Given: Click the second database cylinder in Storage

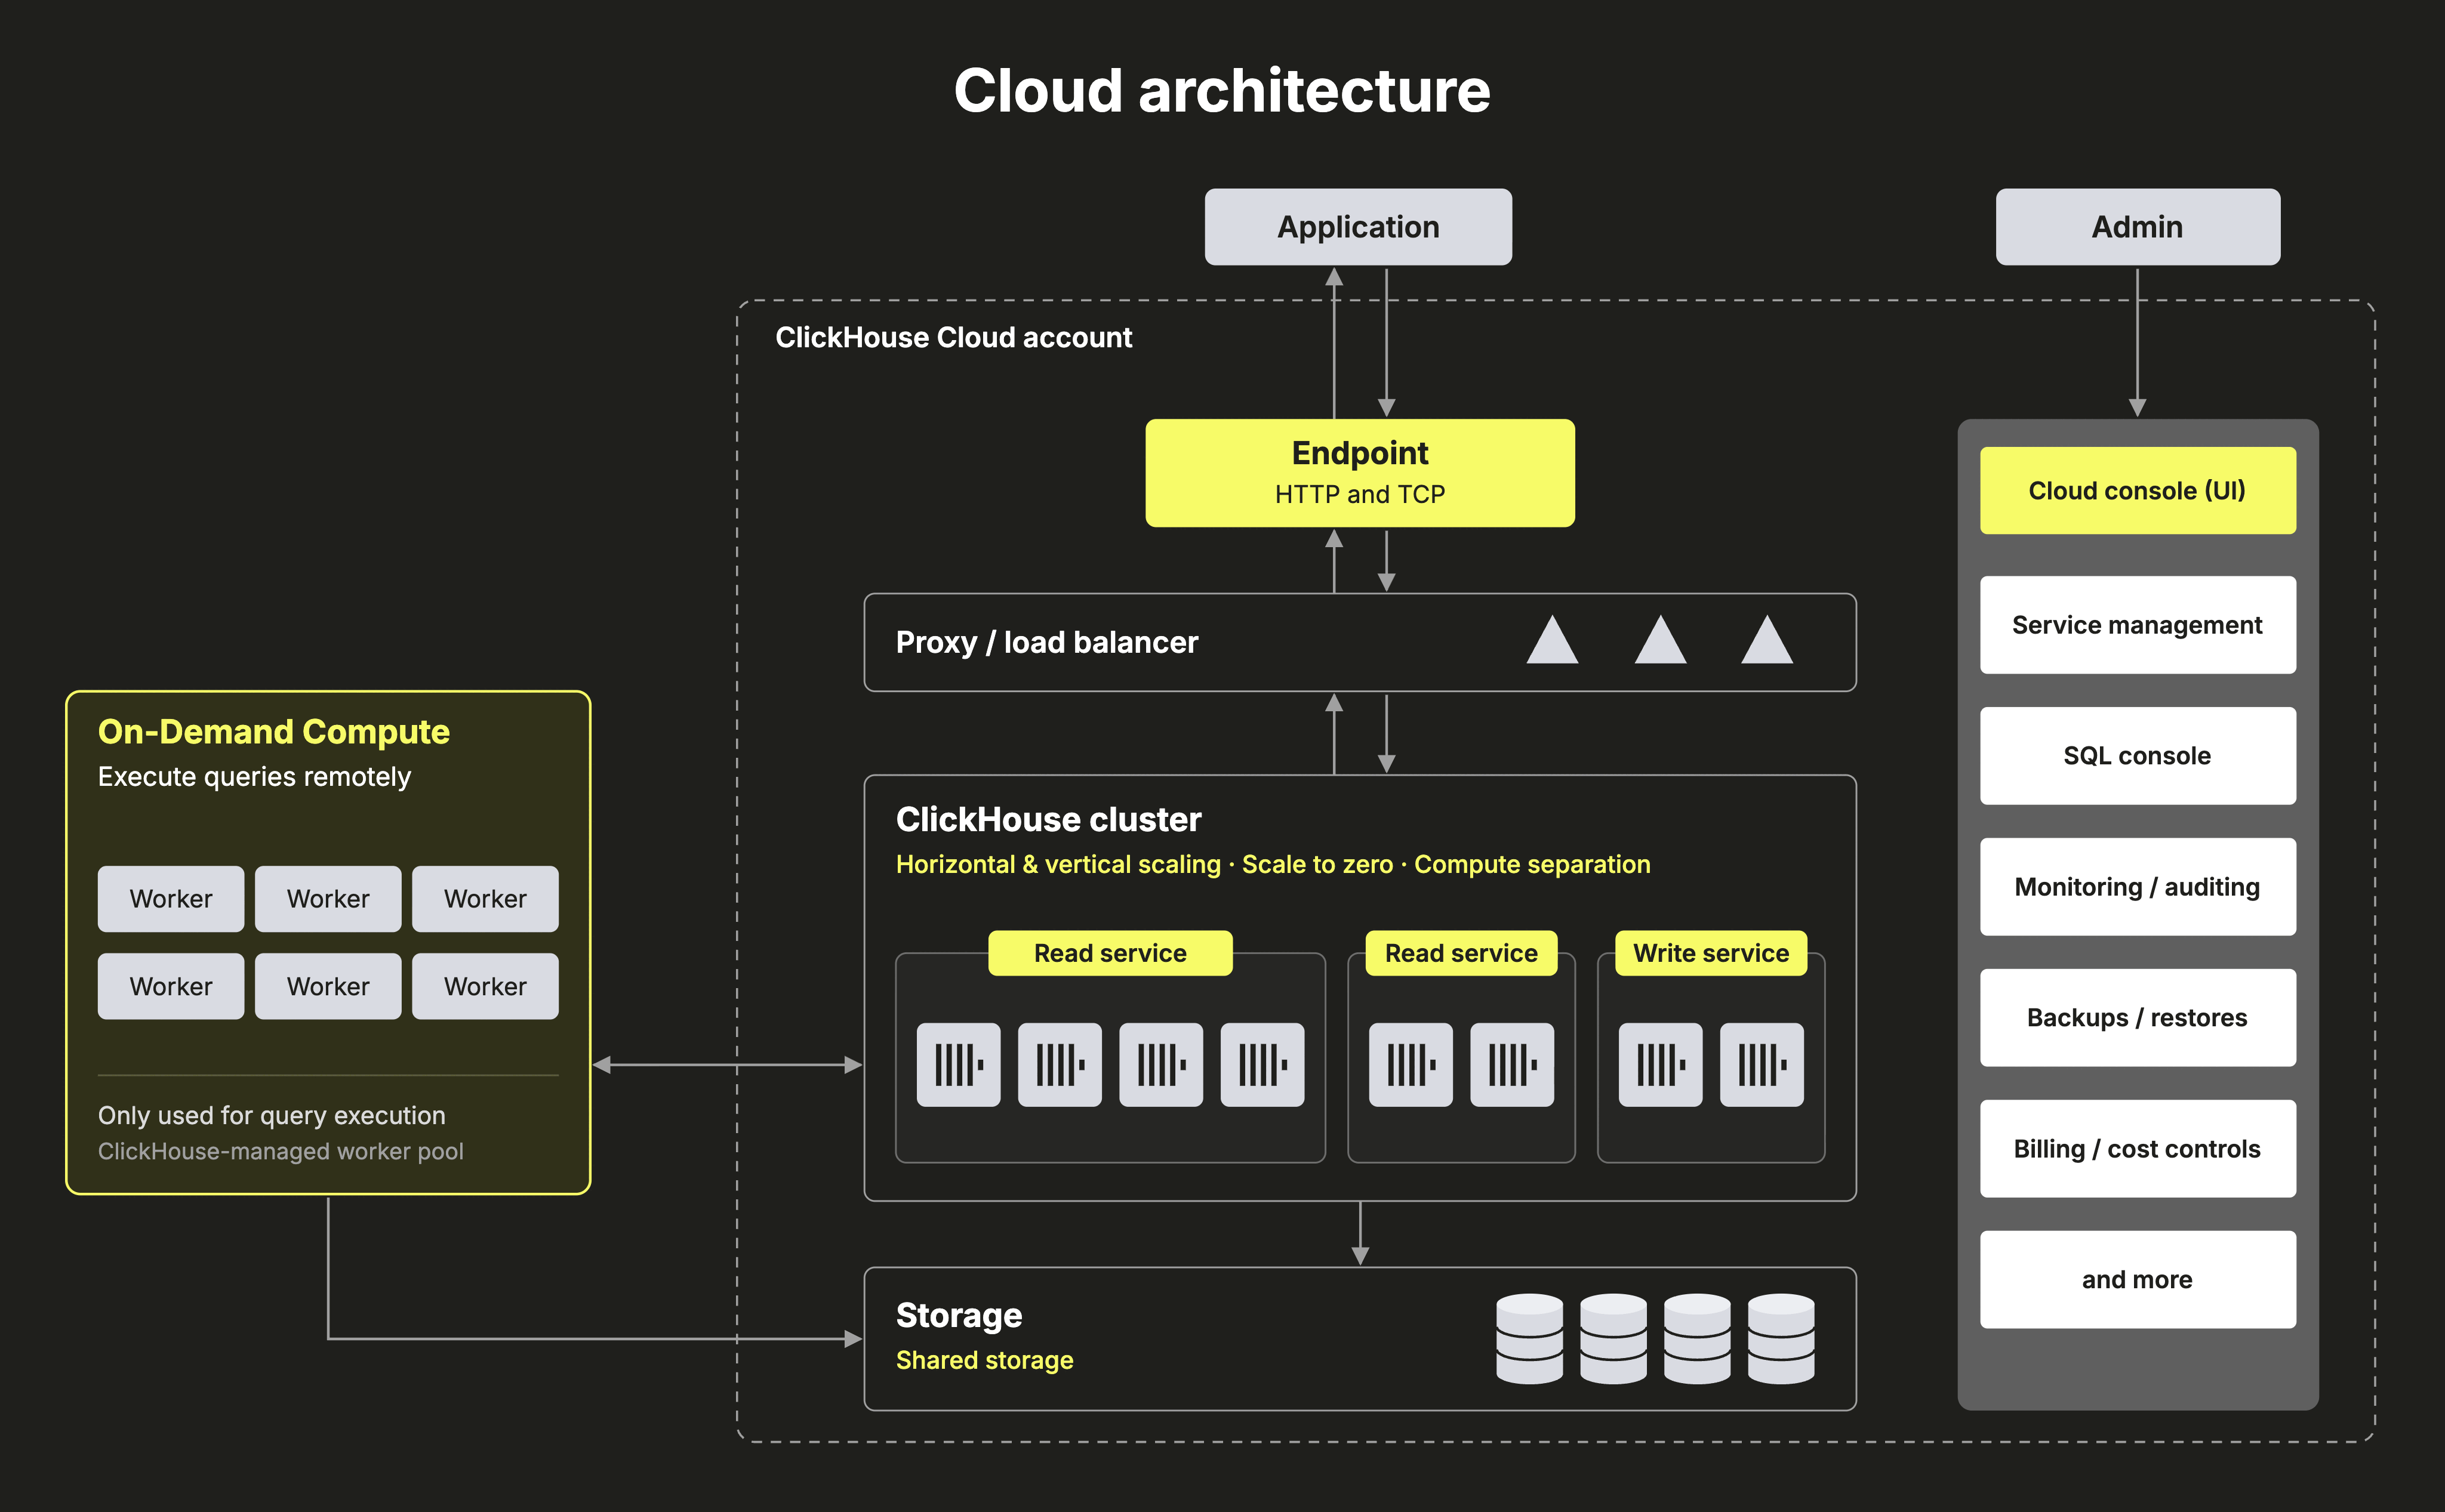Looking at the screenshot, I should pos(1613,1339).
